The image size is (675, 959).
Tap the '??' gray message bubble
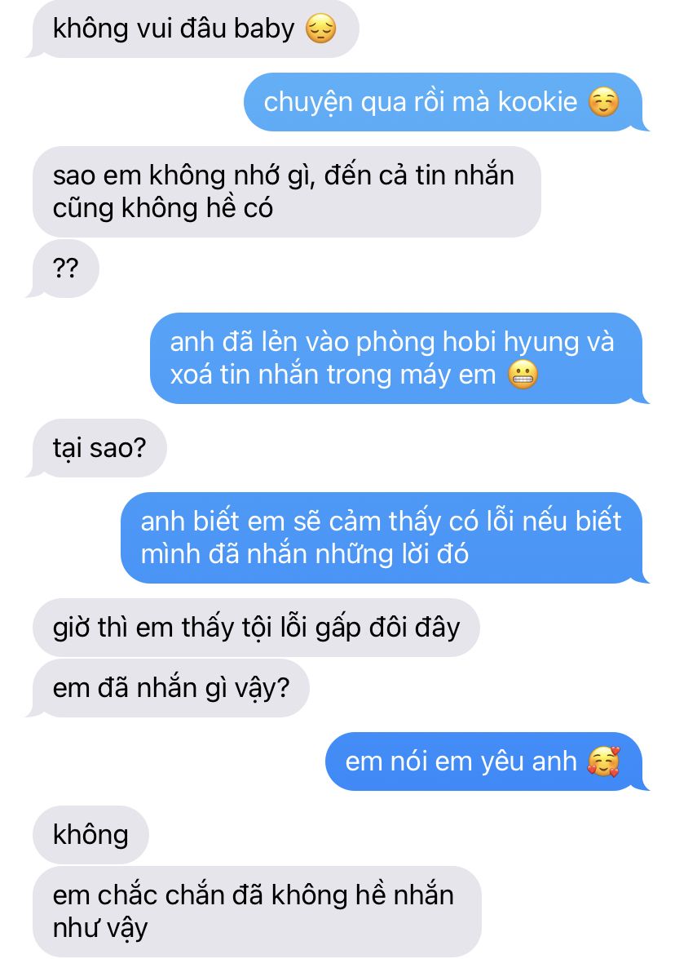(x=63, y=269)
